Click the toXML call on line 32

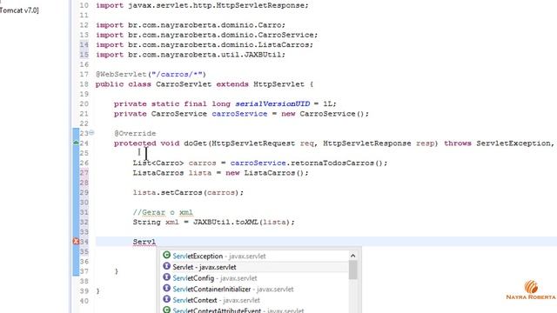click(247, 223)
